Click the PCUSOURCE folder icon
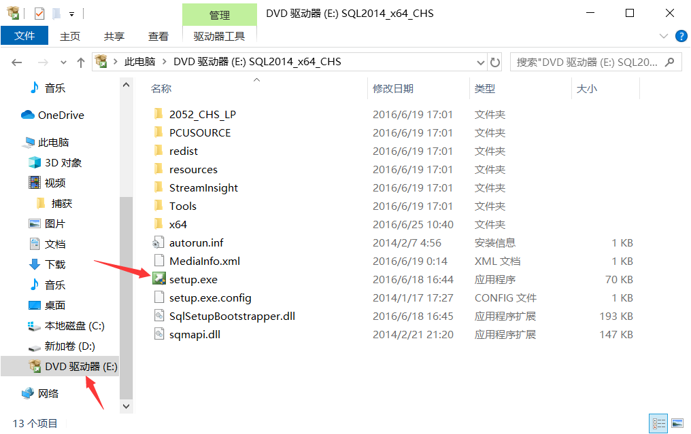The image size is (691, 434). [158, 132]
